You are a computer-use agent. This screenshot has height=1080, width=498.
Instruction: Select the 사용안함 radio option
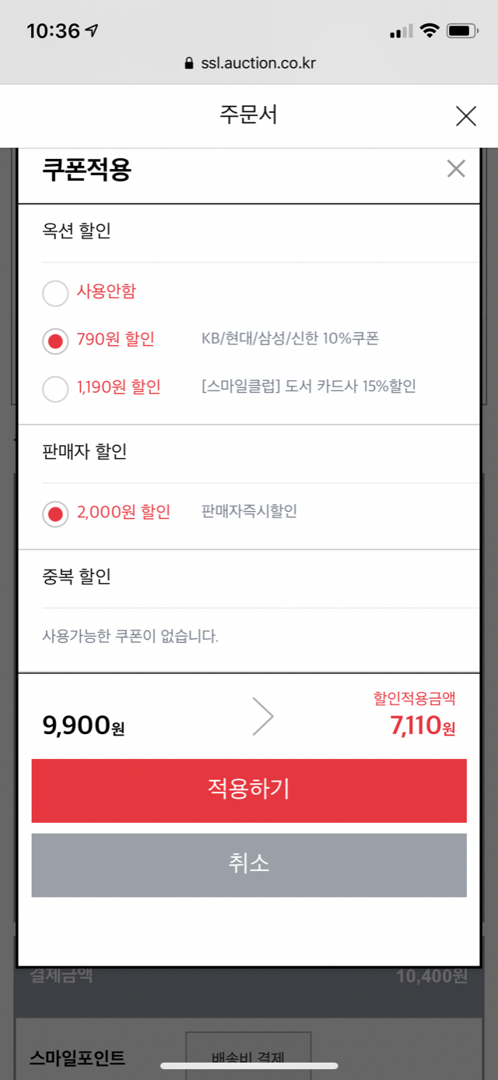[x=55, y=293]
